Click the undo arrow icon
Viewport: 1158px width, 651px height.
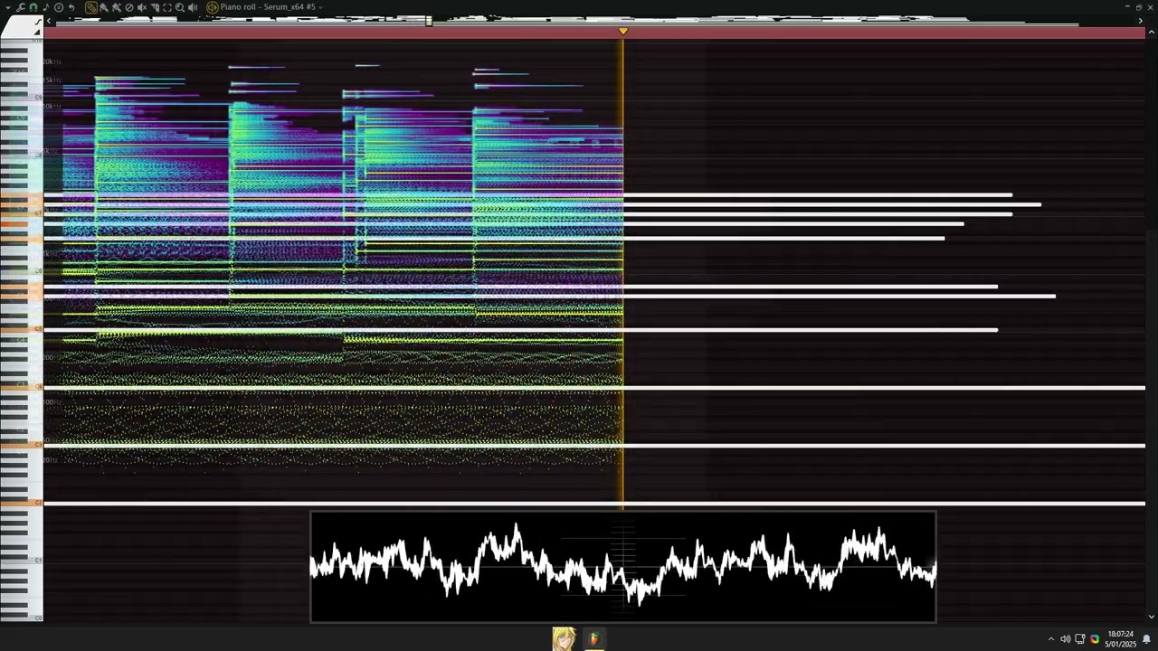pyautogui.click(x=71, y=7)
